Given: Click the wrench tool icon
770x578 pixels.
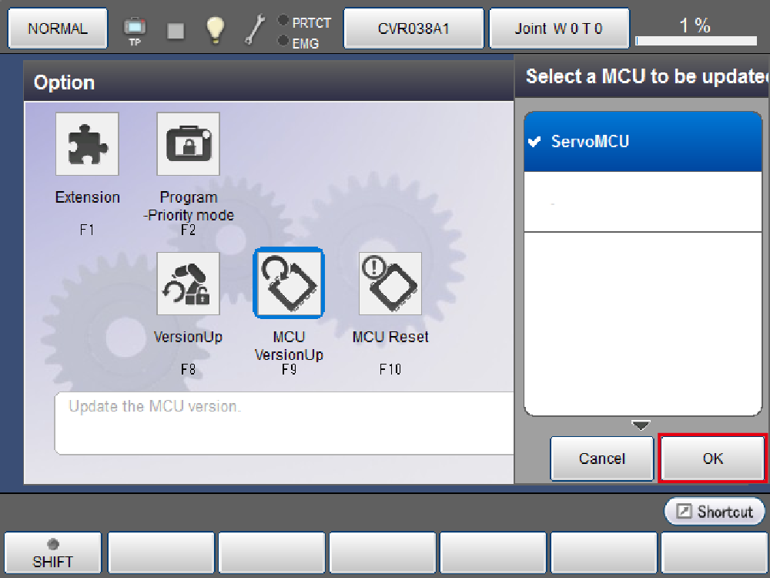Looking at the screenshot, I should coord(253,29).
